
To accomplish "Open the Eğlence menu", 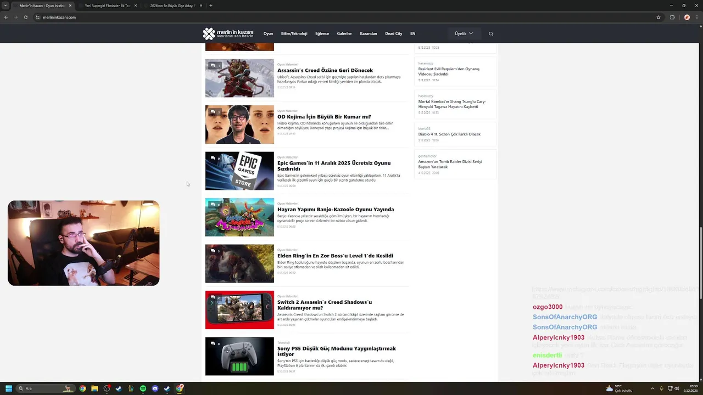I will tap(322, 33).
